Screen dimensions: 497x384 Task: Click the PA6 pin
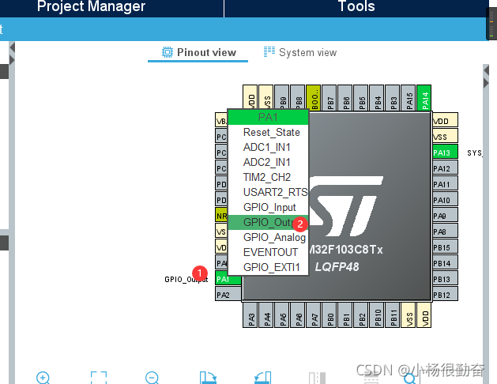click(297, 315)
